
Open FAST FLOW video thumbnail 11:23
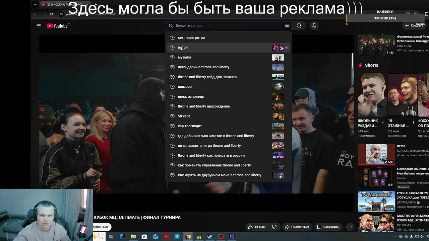click(376, 45)
